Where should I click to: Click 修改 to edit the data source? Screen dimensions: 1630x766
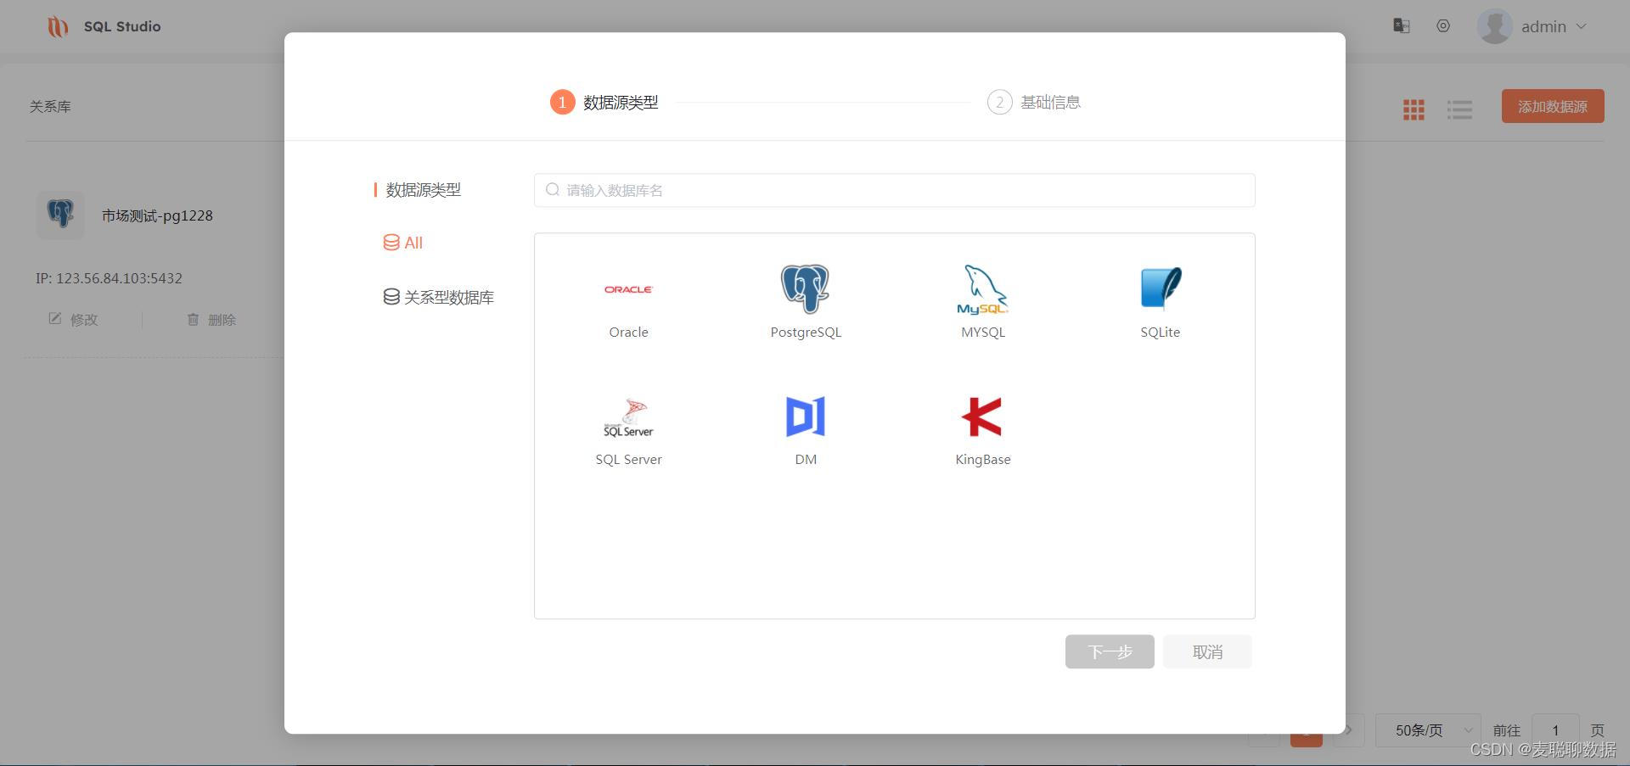(x=74, y=320)
